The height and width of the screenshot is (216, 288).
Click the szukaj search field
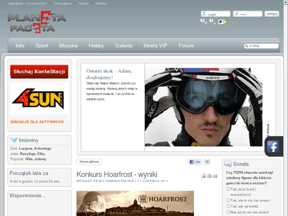click(261, 46)
